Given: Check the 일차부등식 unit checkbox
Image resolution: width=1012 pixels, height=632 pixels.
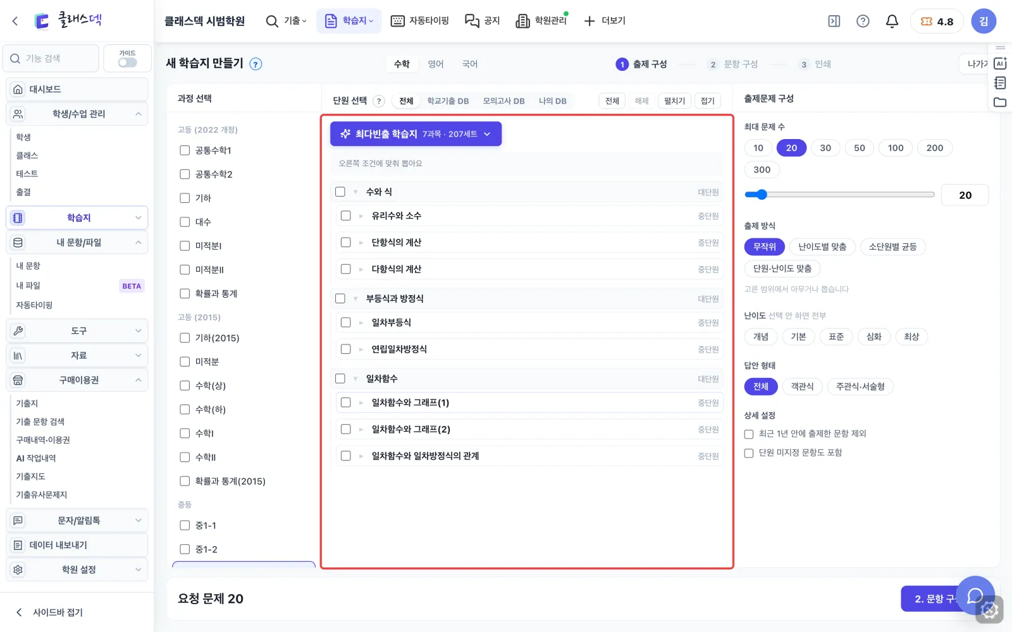Looking at the screenshot, I should 345,322.
